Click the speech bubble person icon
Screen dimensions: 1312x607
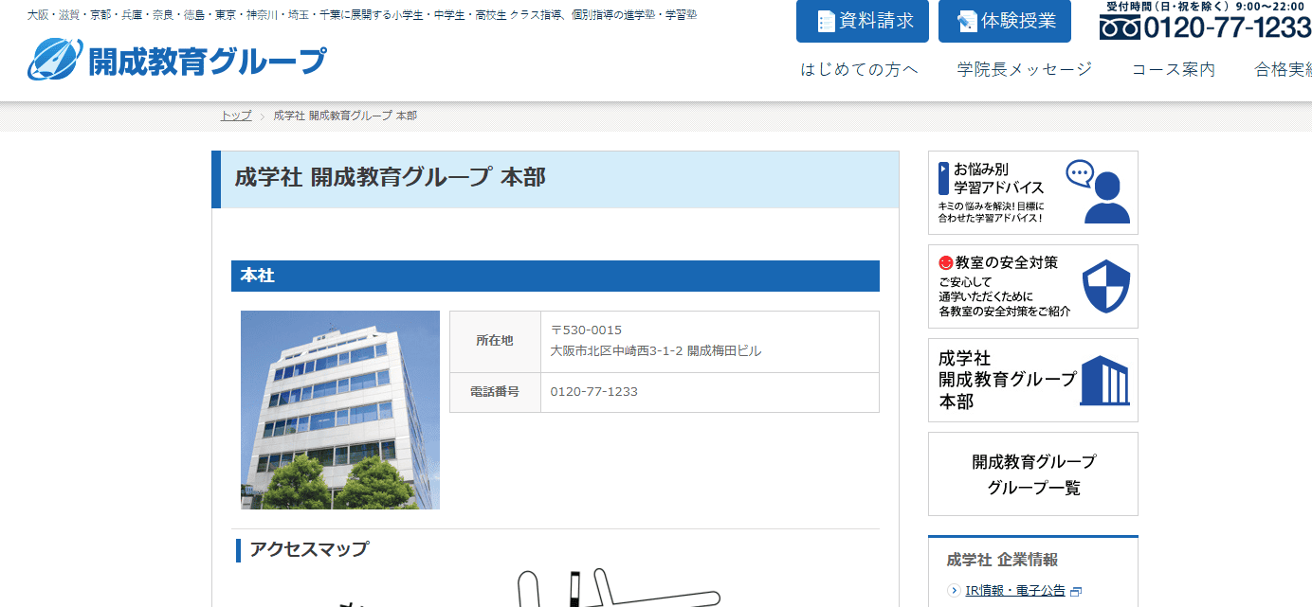(x=1098, y=191)
